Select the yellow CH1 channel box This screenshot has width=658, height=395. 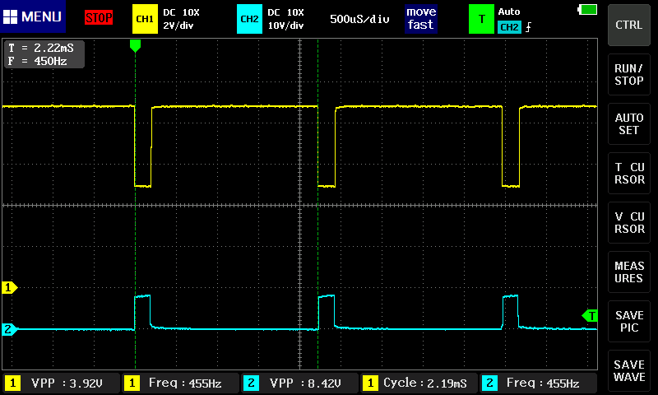(145, 19)
